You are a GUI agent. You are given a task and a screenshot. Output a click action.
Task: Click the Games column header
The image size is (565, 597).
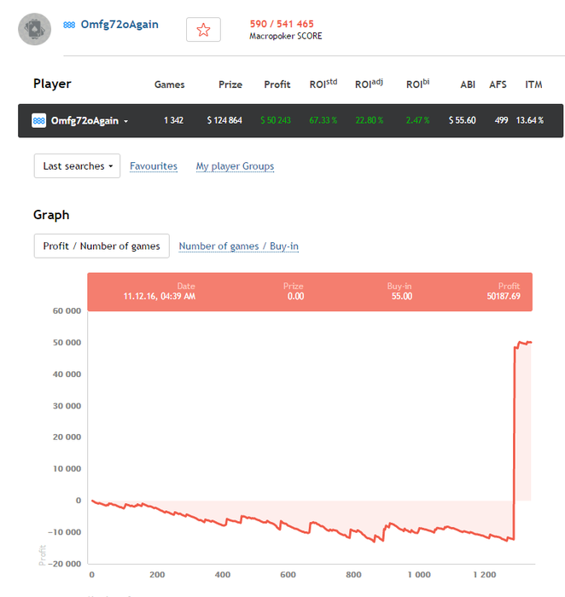pyautogui.click(x=170, y=84)
